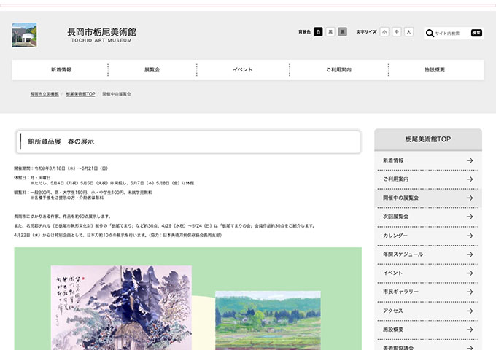Viewport: 496px width, 350px height.
Task: Open sidebar 新着情報 link
Action: tap(428, 160)
